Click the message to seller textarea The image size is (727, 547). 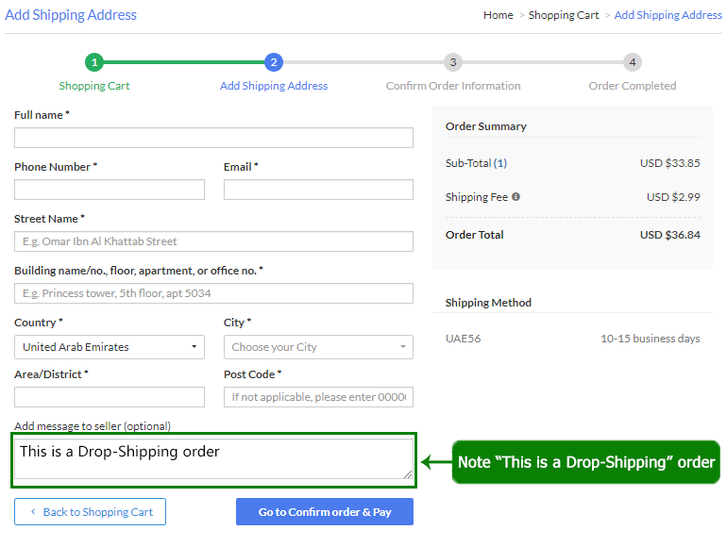tap(213, 459)
